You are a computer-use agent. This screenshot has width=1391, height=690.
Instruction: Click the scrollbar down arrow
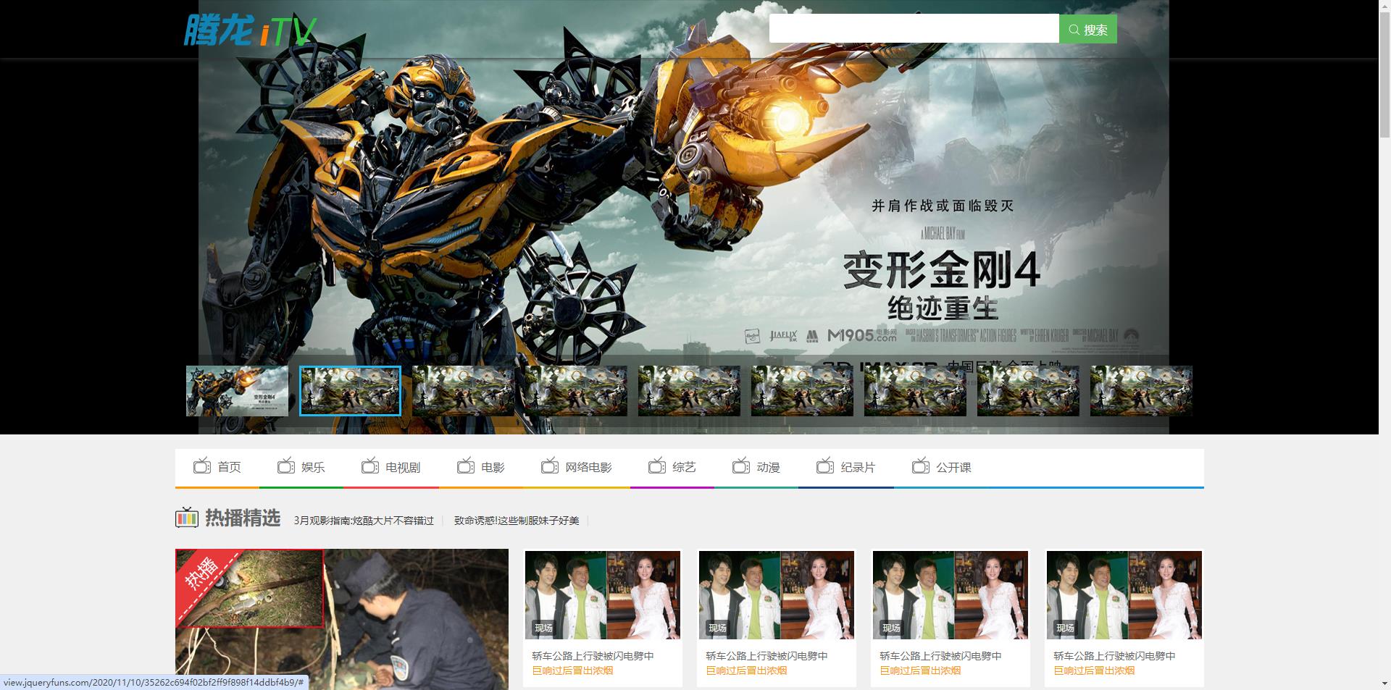1384,683
